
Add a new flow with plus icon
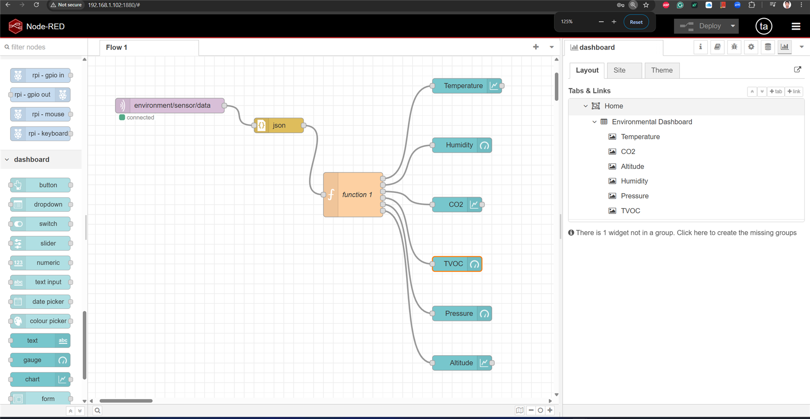pyautogui.click(x=536, y=47)
